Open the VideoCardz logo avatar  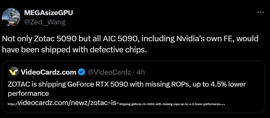13,72
